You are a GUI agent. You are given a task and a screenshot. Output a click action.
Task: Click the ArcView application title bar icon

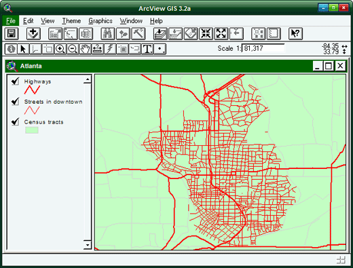pyautogui.click(x=8, y=8)
